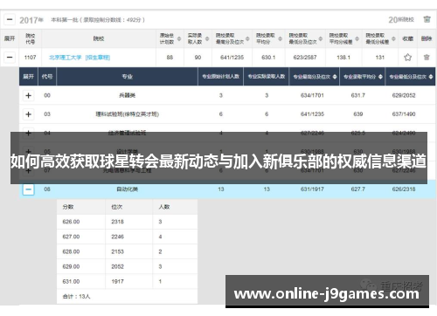This screenshot has height=316, width=437.
Task: Collapse the 2017 batch section
Action: (x=10, y=20)
